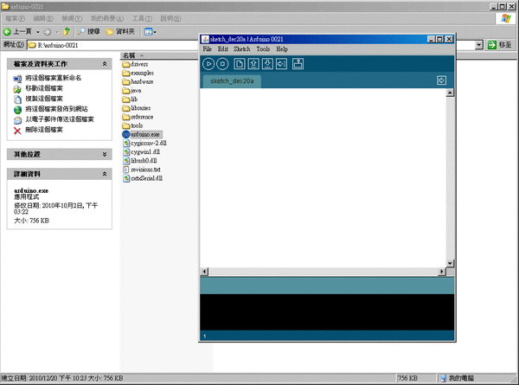
Task: Click the Up one folder icon
Action: 67,32
